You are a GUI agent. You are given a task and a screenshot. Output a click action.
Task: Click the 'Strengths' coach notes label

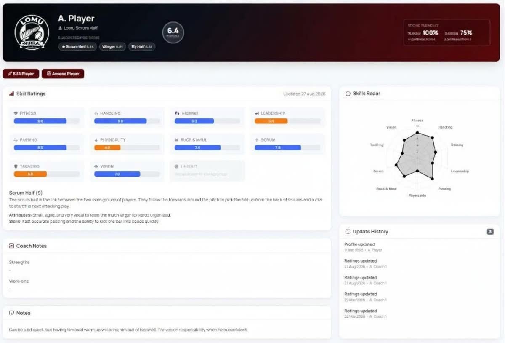[x=19, y=263]
